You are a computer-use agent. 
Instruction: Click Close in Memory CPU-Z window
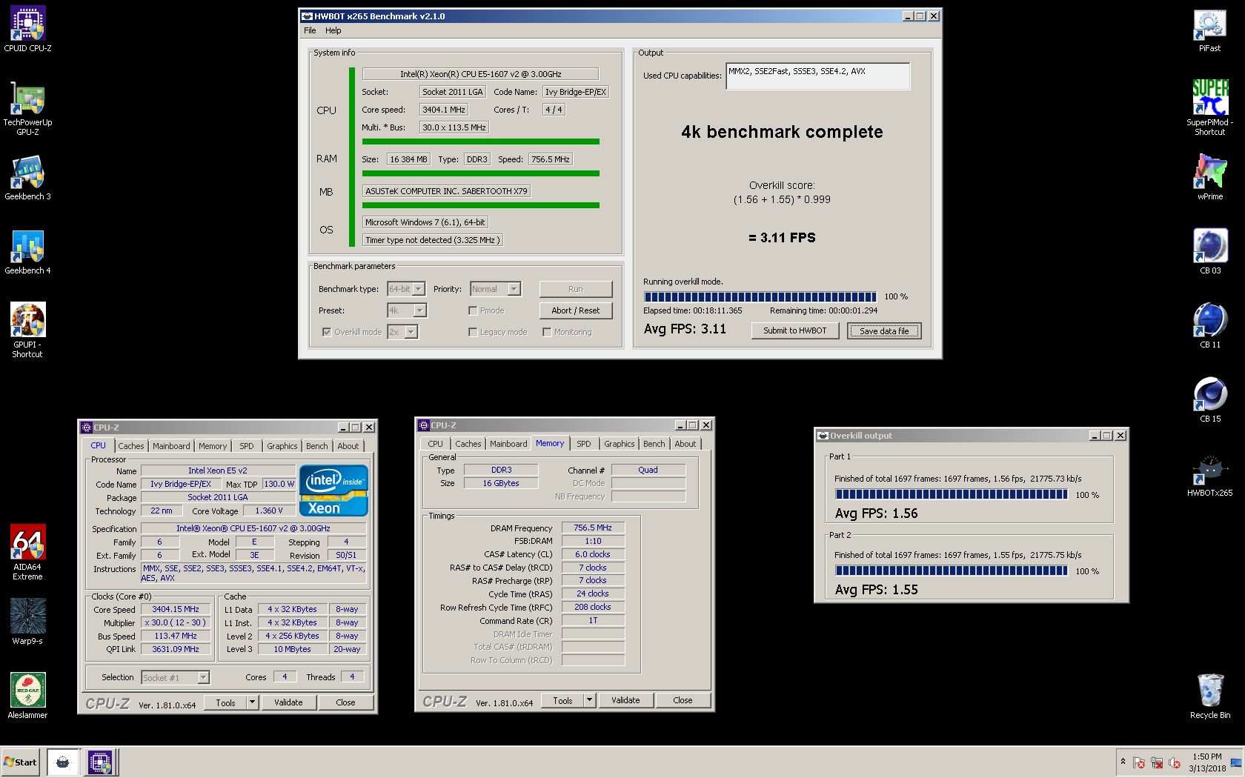[683, 700]
